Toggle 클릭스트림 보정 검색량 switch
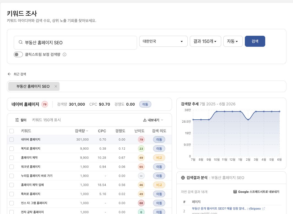Viewport: 293px width, 214px height. tap(18, 54)
